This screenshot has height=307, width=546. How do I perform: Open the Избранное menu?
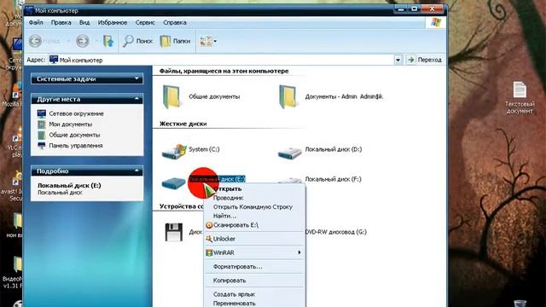point(112,22)
